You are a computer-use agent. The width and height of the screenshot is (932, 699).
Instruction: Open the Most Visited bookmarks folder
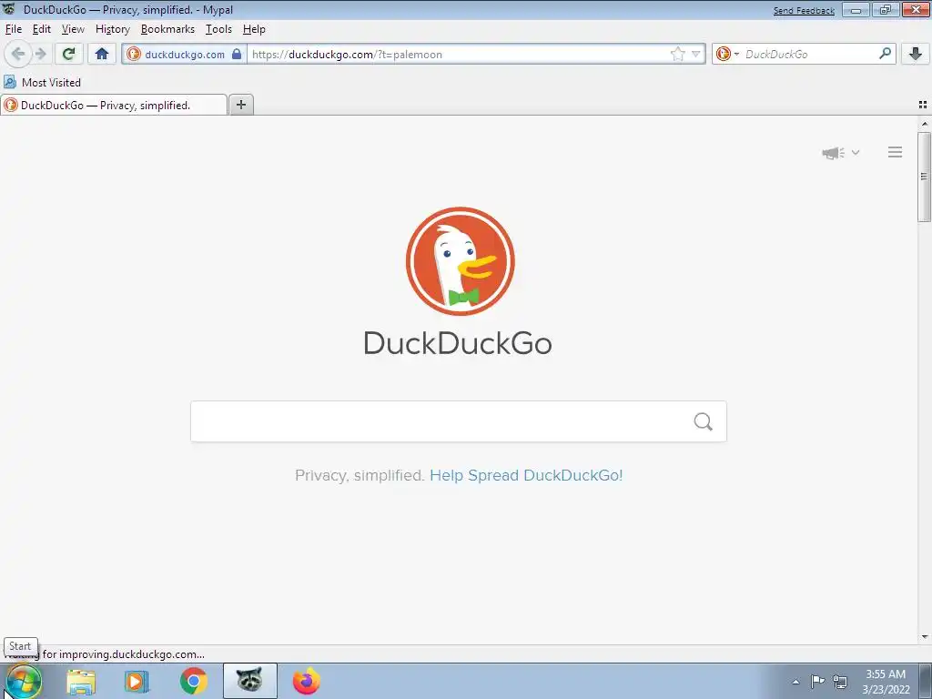[x=42, y=82]
